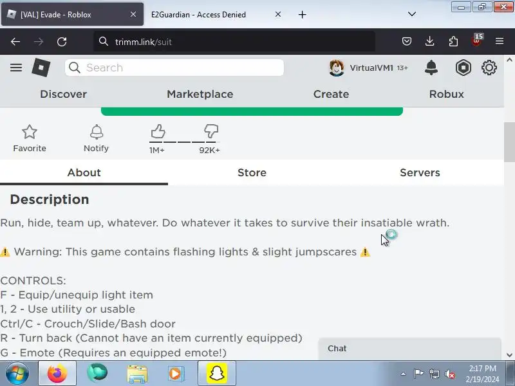Click the "92K+" dislikes count
Viewport: 515px width, 386px height.
tap(209, 151)
